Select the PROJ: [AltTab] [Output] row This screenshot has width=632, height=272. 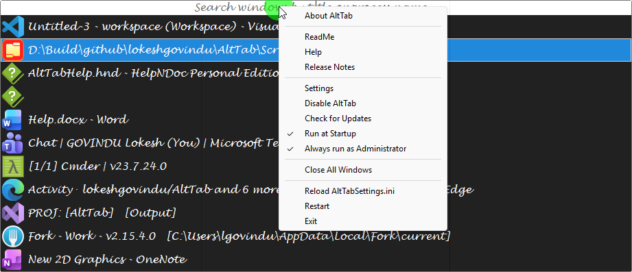316,212
